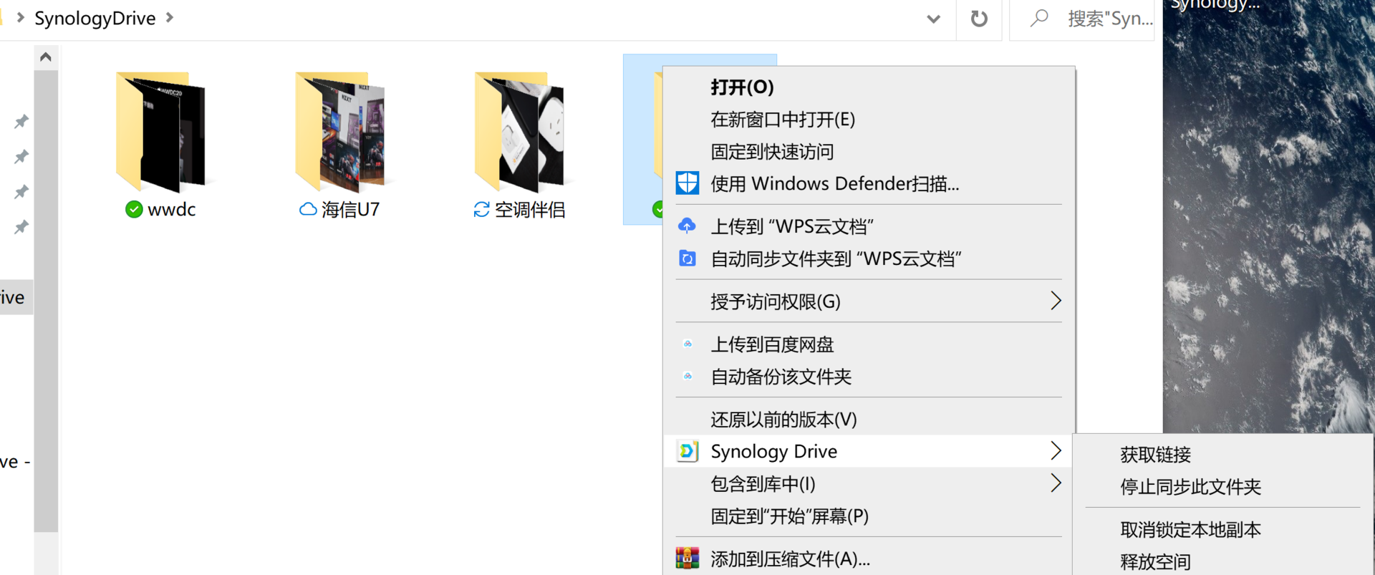This screenshot has width=1375, height=575.
Task: Click the search magnifier icon
Action: click(x=1039, y=18)
